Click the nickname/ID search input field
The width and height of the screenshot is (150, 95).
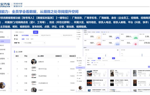[24, 32]
